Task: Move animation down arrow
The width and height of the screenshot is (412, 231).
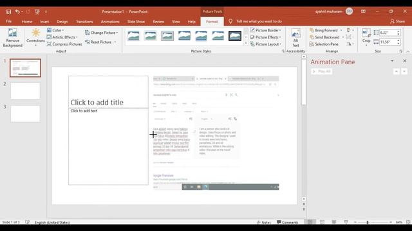Action: [404, 71]
